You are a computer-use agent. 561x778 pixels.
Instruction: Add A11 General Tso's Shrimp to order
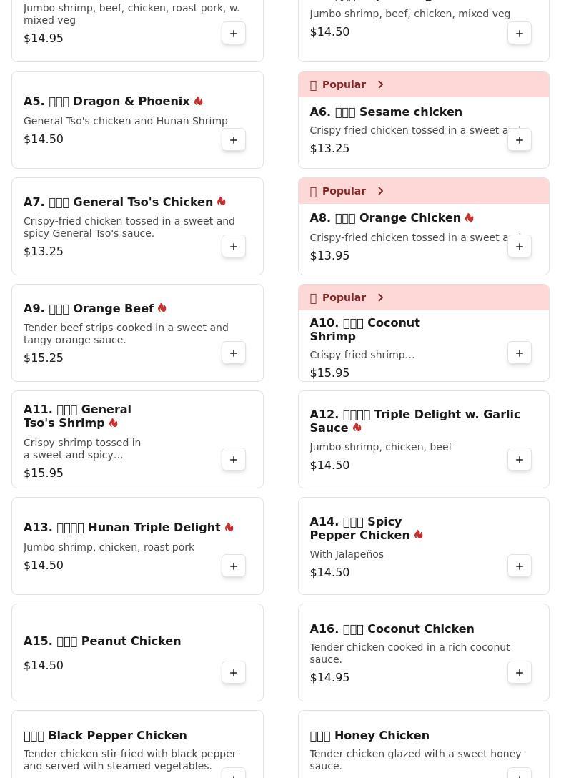[x=234, y=460]
